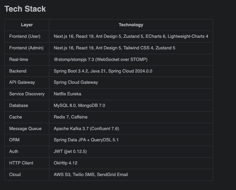Viewport: 236px width, 190px height.
Task: Select the Backend row label
Action: (x=18, y=71)
